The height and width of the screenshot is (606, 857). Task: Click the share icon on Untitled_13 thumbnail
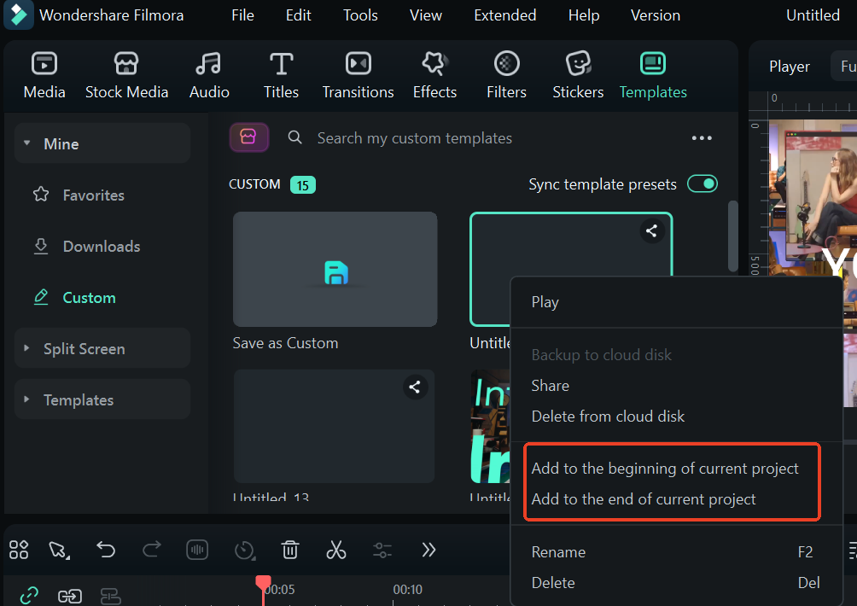coord(415,387)
